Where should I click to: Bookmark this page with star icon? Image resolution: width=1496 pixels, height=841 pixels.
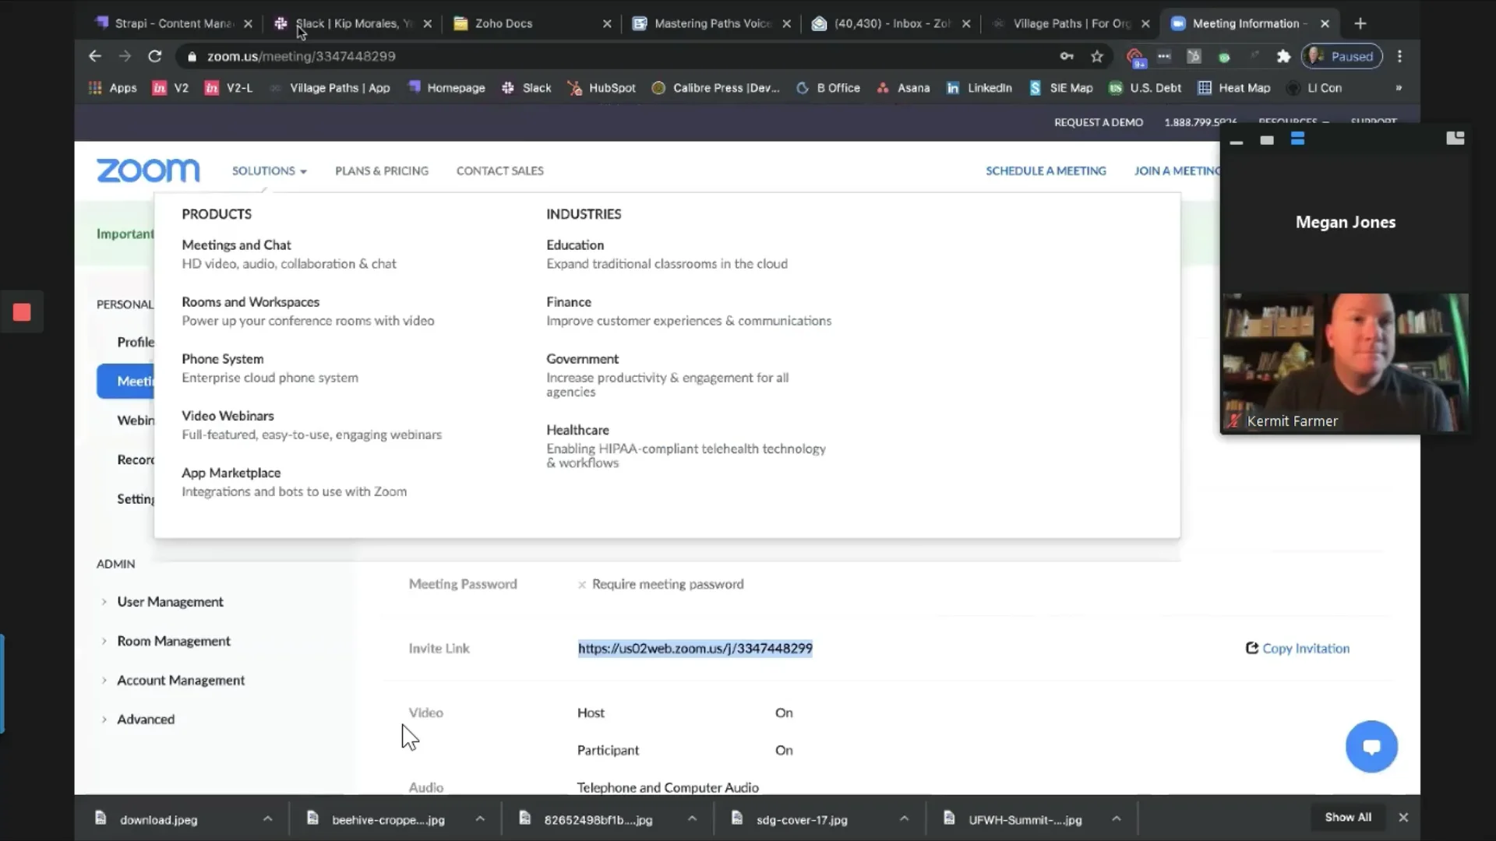click(x=1097, y=56)
